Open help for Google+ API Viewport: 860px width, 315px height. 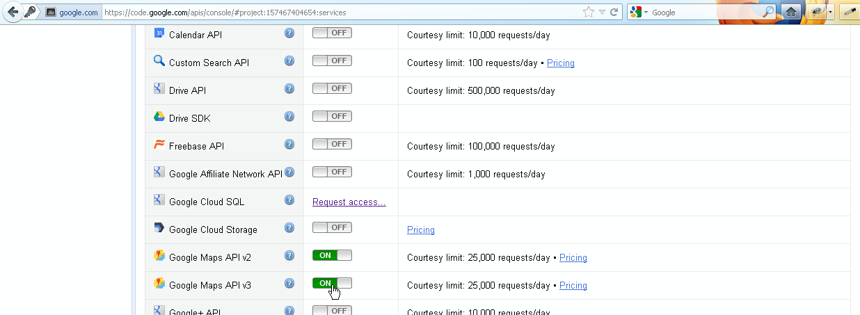(289, 311)
